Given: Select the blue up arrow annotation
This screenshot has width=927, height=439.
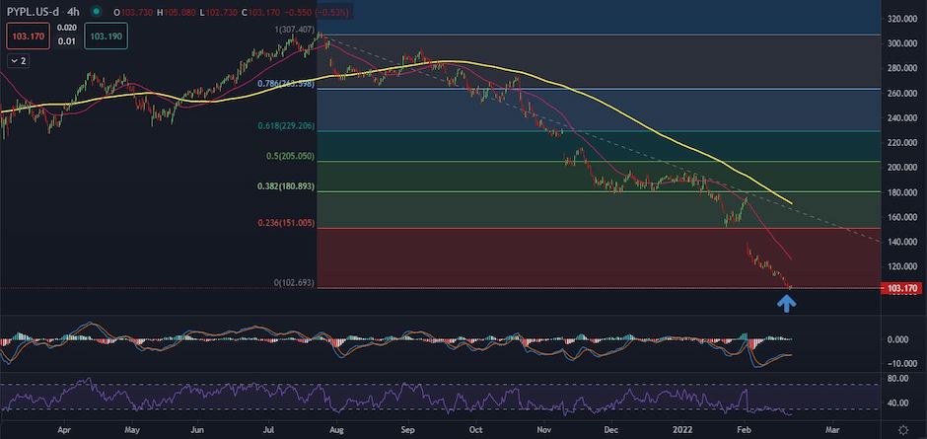Looking at the screenshot, I should [x=786, y=304].
